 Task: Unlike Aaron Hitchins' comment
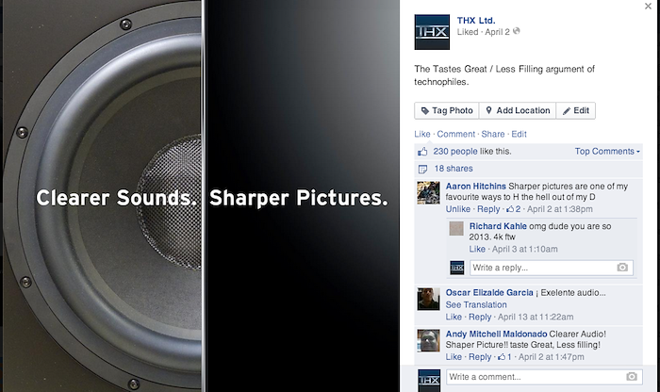pyautogui.click(x=458, y=209)
